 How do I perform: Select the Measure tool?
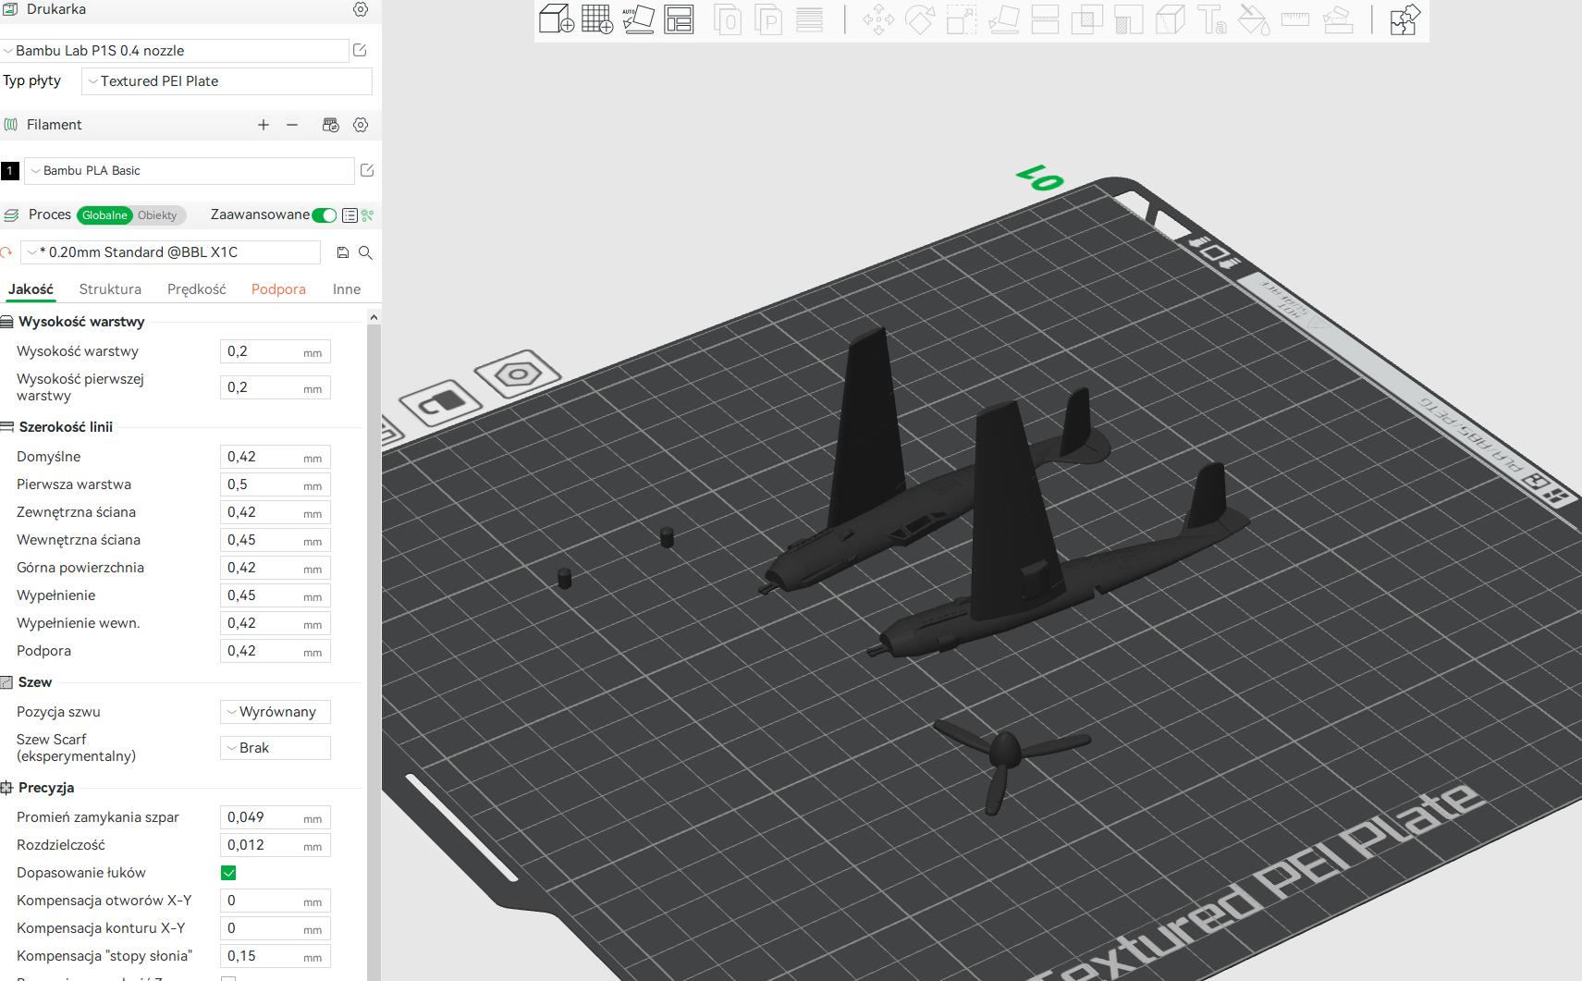1294,18
